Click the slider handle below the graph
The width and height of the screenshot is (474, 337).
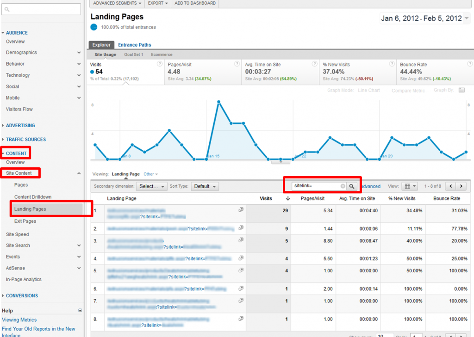tap(281, 162)
